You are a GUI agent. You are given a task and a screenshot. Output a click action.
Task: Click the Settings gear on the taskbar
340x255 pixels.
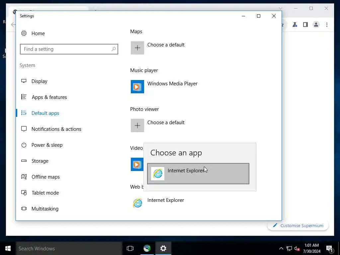pyautogui.click(x=163, y=248)
